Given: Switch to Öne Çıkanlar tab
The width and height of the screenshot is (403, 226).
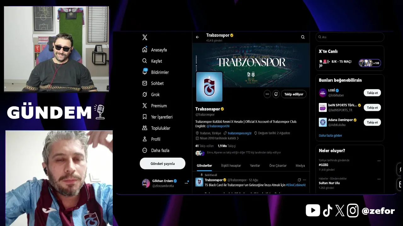Looking at the screenshot, I should coord(278,165).
